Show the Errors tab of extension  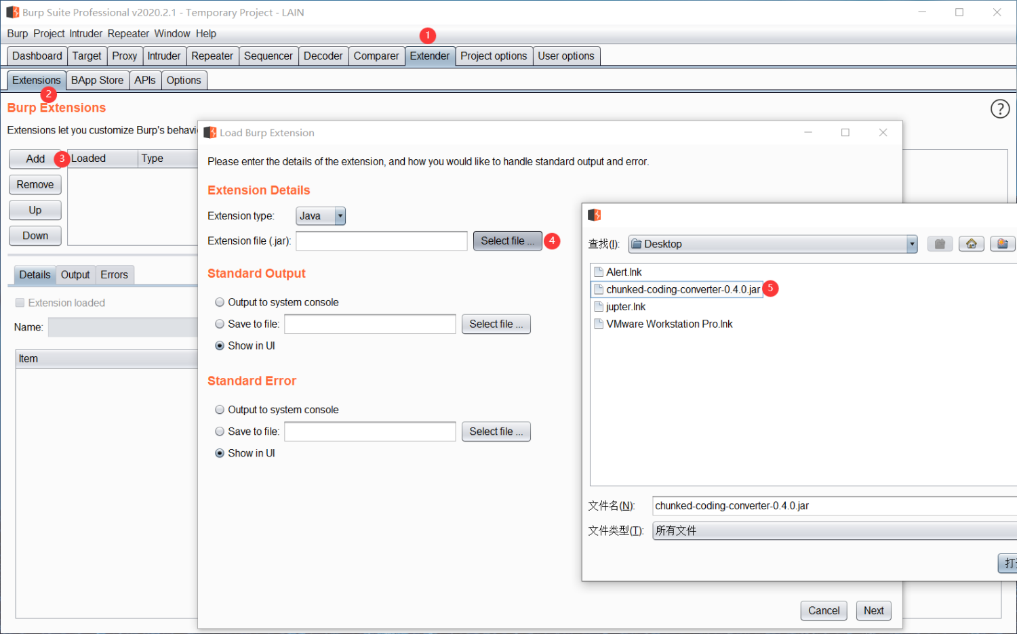[115, 274]
